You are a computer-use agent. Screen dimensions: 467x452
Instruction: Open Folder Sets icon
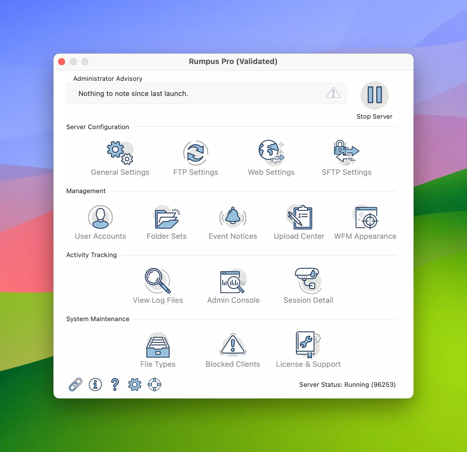pos(166,217)
